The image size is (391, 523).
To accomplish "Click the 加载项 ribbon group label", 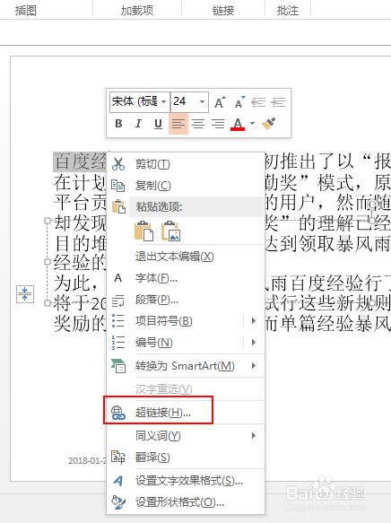I will click(x=137, y=11).
